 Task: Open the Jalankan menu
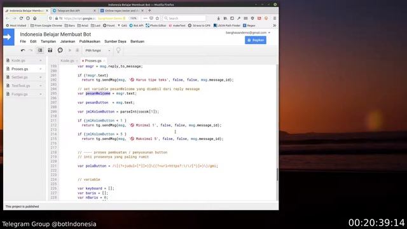(x=67, y=41)
